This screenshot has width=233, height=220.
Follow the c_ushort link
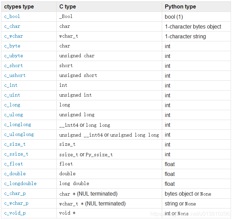[x=15, y=76]
